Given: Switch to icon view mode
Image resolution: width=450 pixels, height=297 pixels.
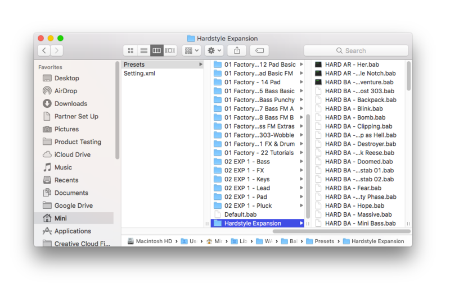Looking at the screenshot, I should point(130,51).
